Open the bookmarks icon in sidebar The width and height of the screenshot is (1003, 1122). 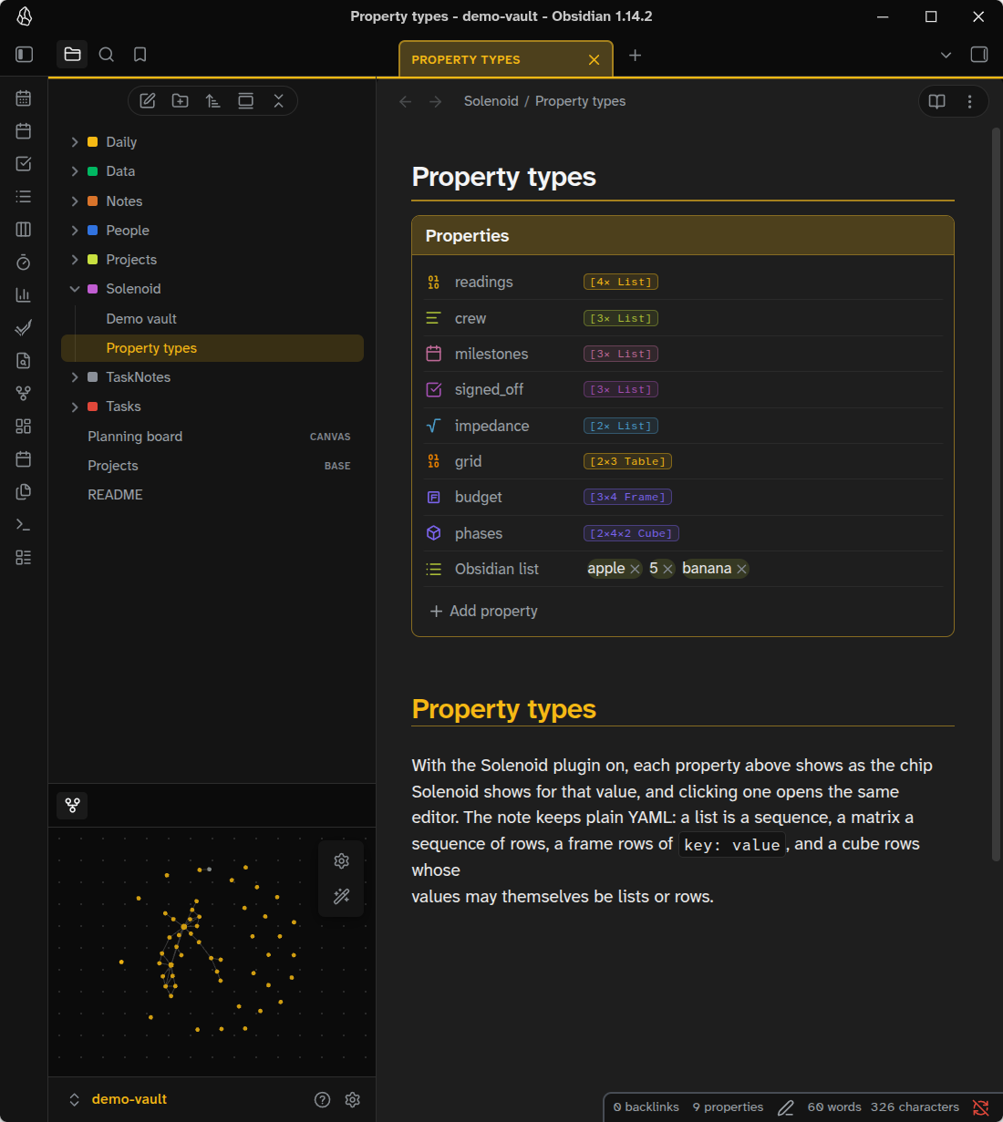coord(140,55)
